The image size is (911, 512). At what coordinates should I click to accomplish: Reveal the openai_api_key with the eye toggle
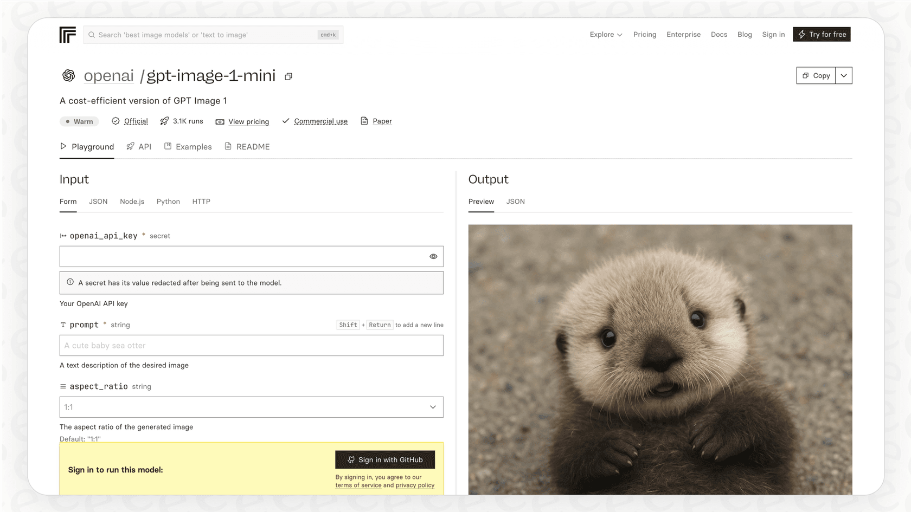coord(432,256)
